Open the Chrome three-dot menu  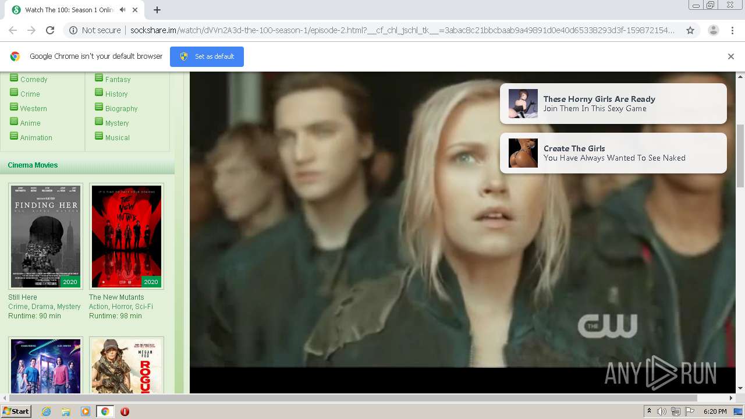point(732,30)
